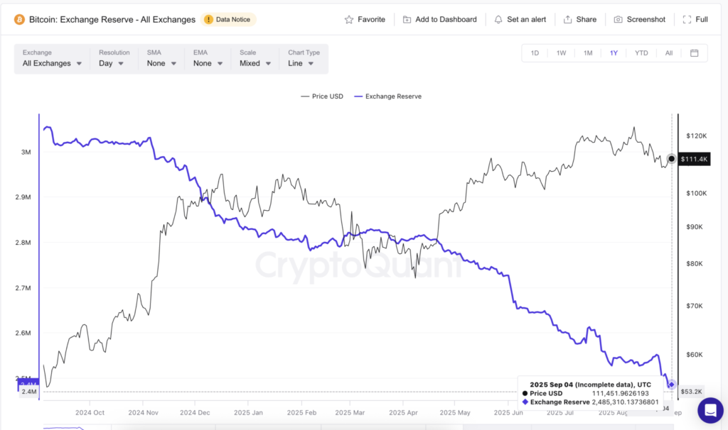Click the Data Notice badge

(x=228, y=19)
